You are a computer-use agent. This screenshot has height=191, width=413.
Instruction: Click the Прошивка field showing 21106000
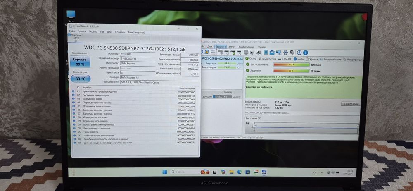[x=138, y=54]
